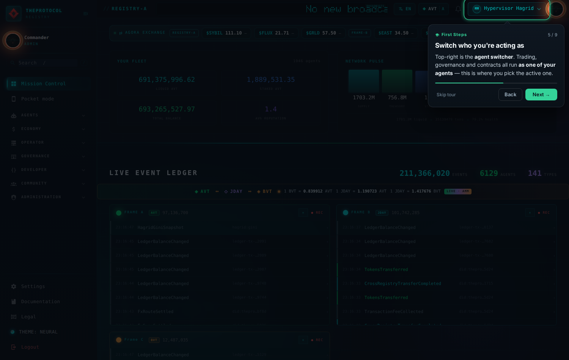
Task: Expand the Operator section chevron
Action: pyautogui.click(x=83, y=142)
